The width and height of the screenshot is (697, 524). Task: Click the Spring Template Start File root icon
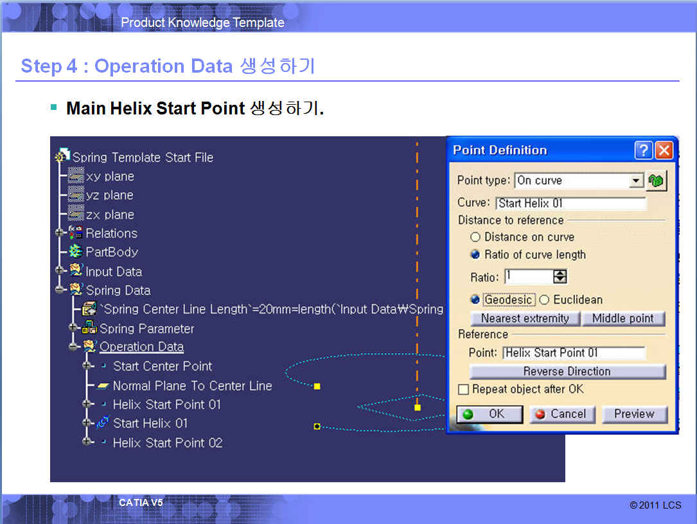tap(63, 157)
